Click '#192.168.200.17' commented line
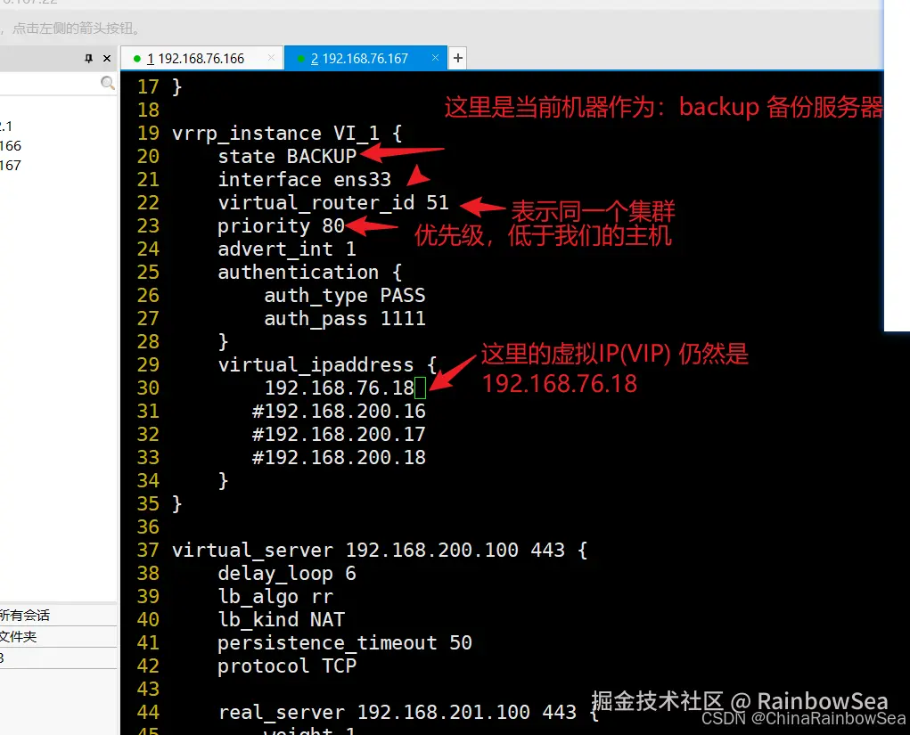This screenshot has height=735, width=910. 339,434
